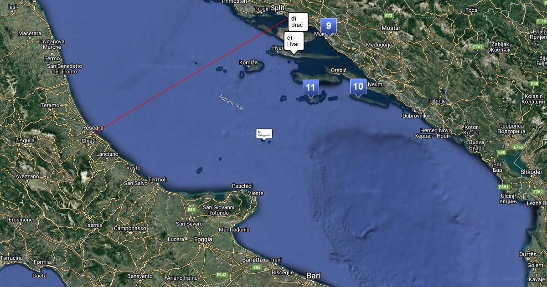Click the small Palagruža callout label

point(264,133)
